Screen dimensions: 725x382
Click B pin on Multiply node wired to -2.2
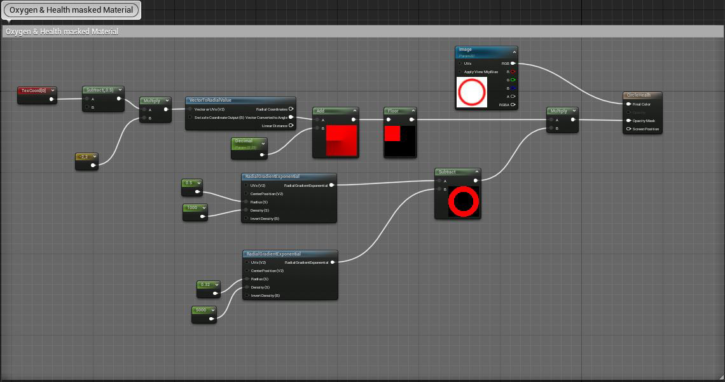pos(144,118)
